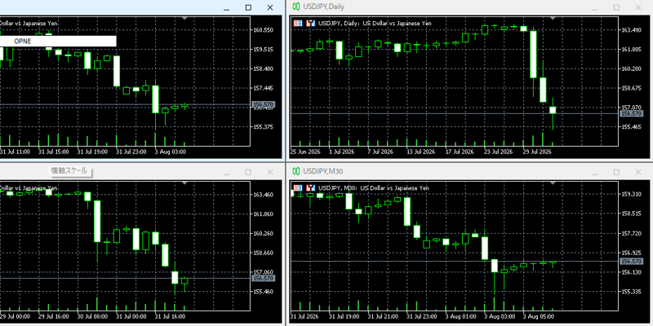Click the 159.515 price scale label
Image resolution: width=653 pixels, height=326 pixels.
click(263, 50)
